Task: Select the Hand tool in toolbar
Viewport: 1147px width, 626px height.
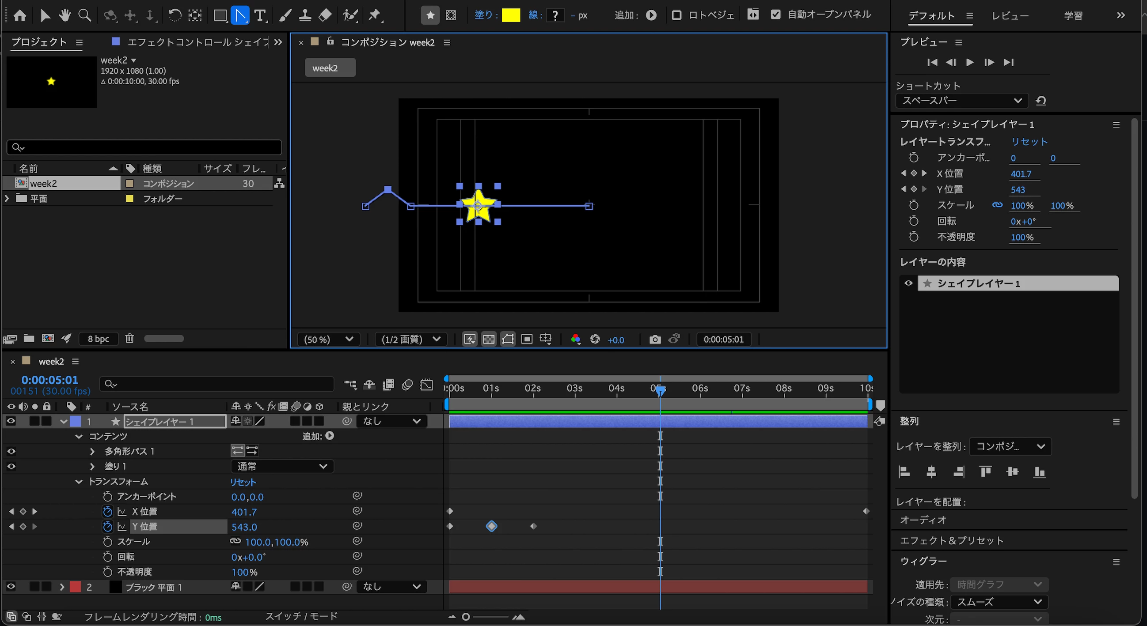Action: (x=65, y=15)
